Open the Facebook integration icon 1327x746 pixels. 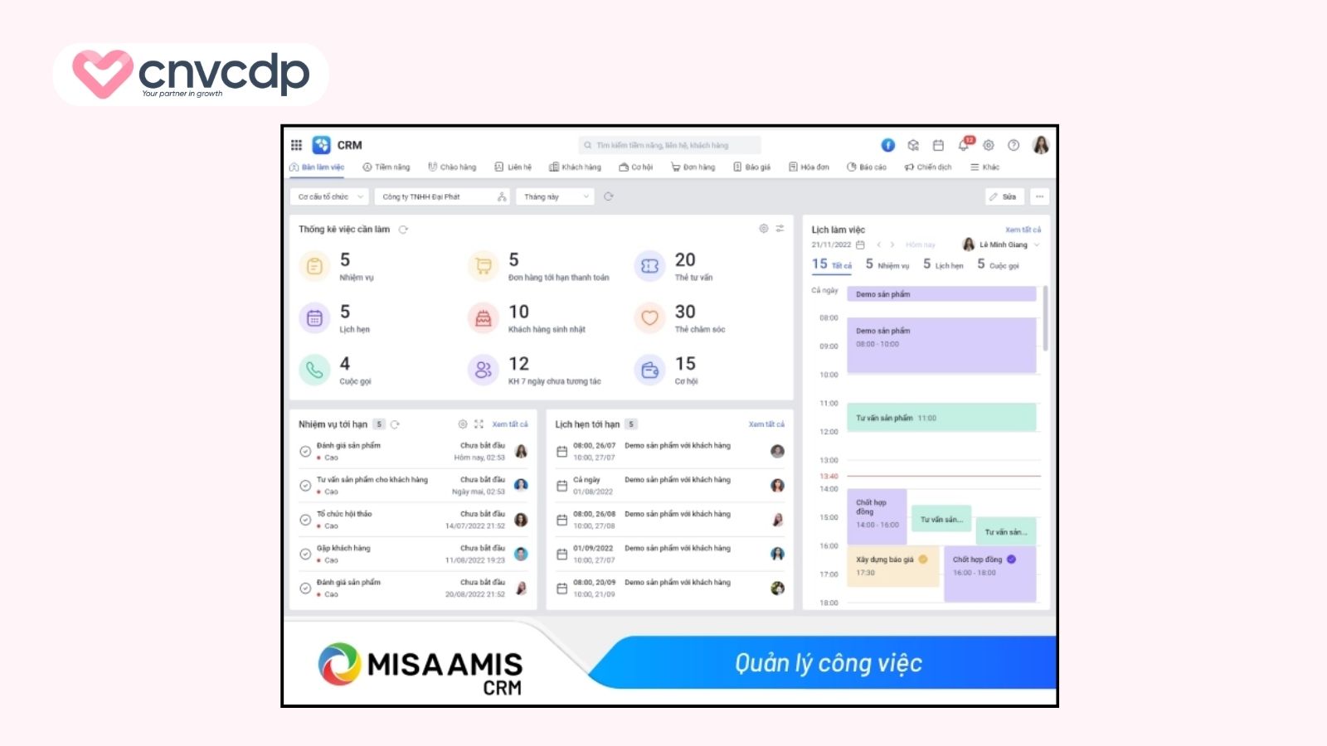pyautogui.click(x=888, y=145)
